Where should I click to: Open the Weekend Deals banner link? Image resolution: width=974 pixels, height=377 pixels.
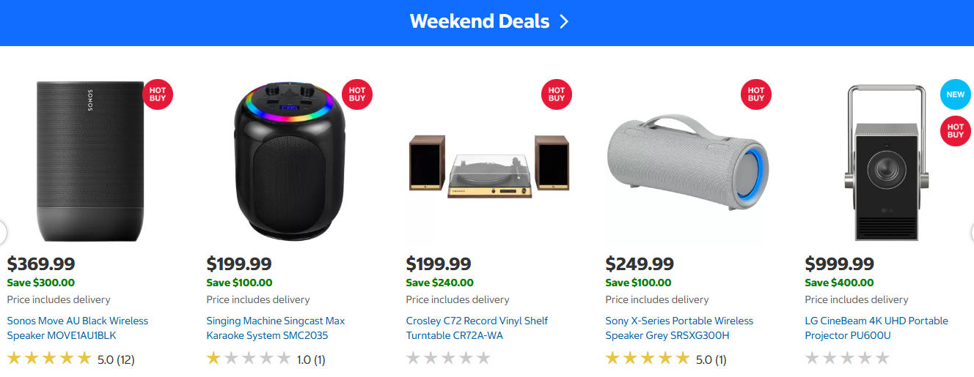tap(479, 21)
